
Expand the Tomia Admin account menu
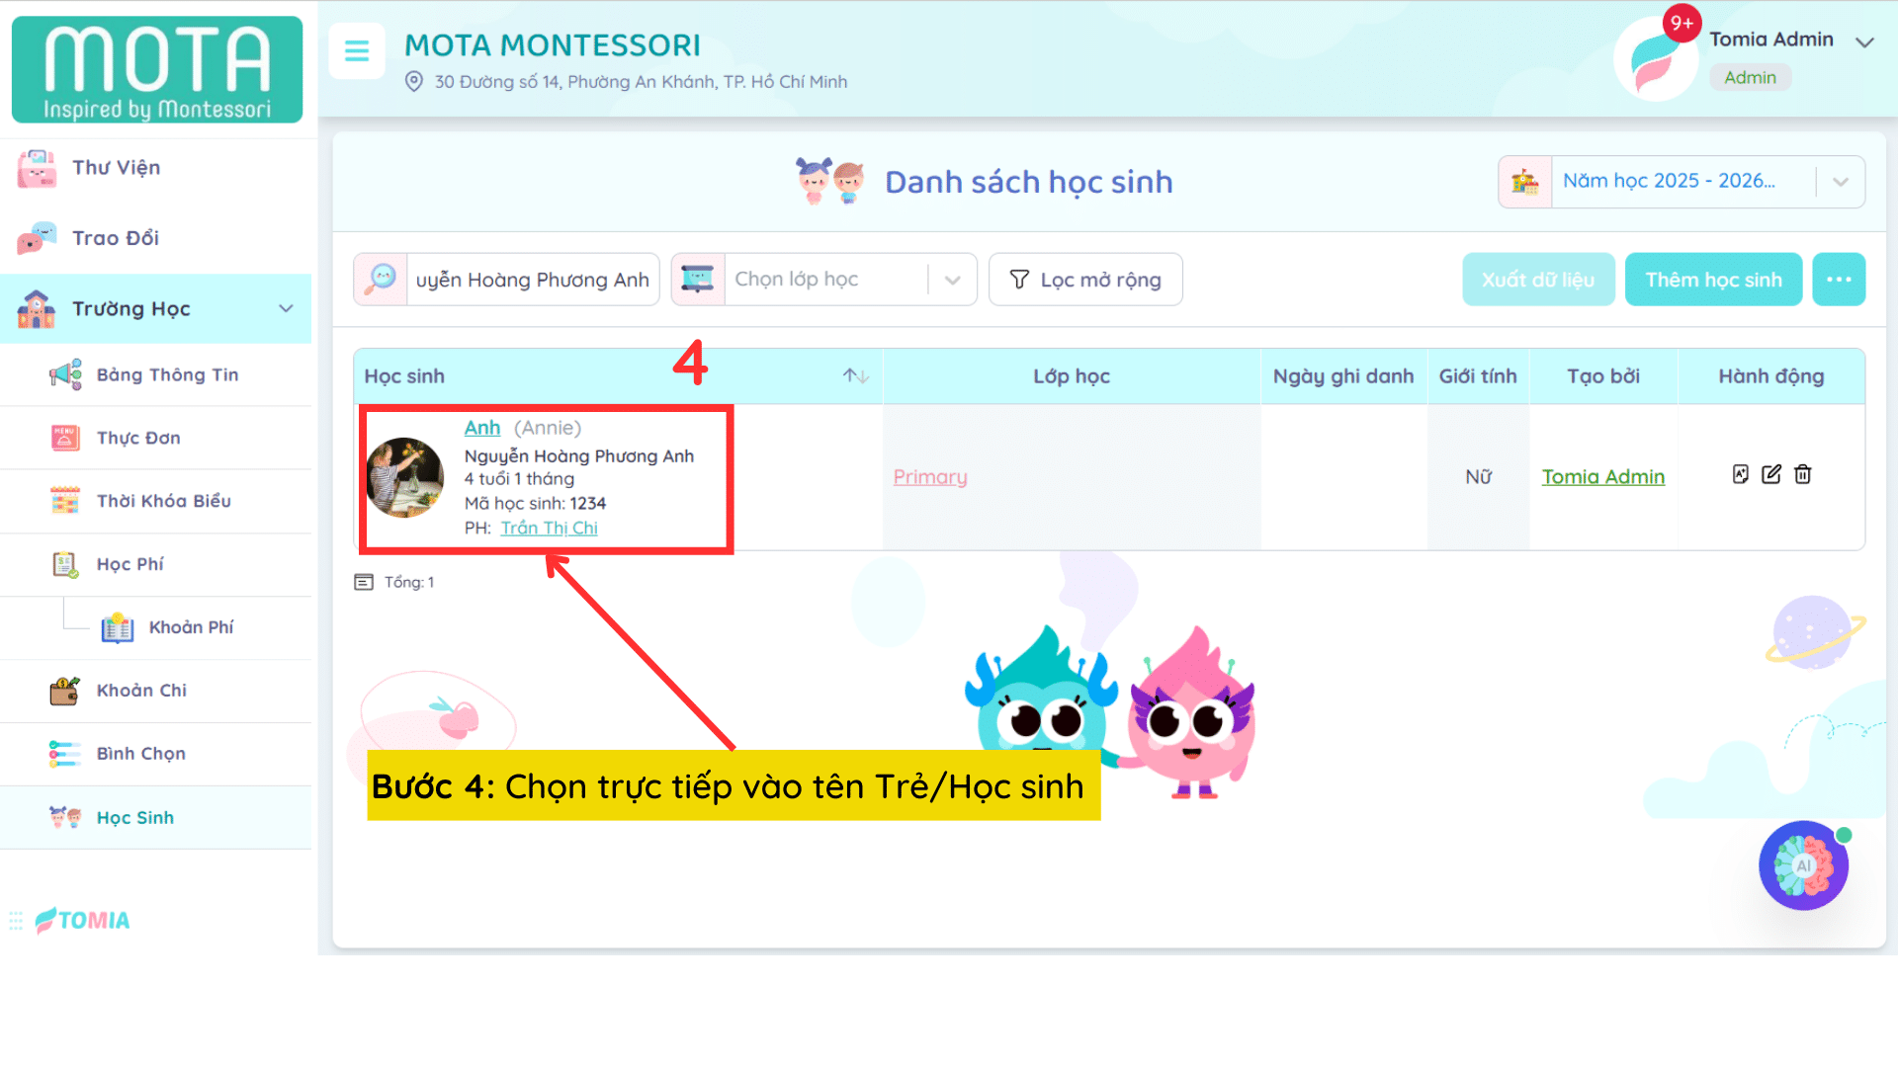click(x=1864, y=42)
